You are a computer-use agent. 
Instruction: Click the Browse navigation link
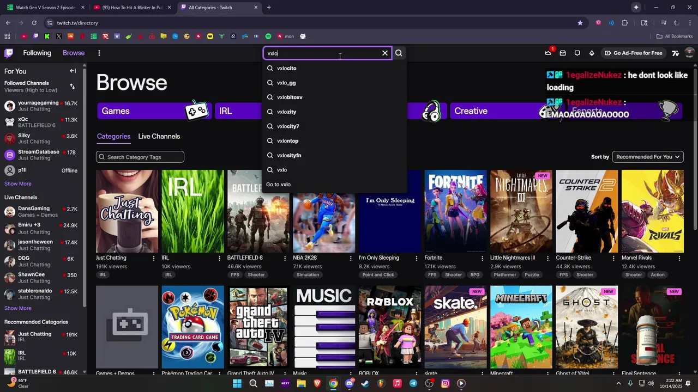click(74, 53)
